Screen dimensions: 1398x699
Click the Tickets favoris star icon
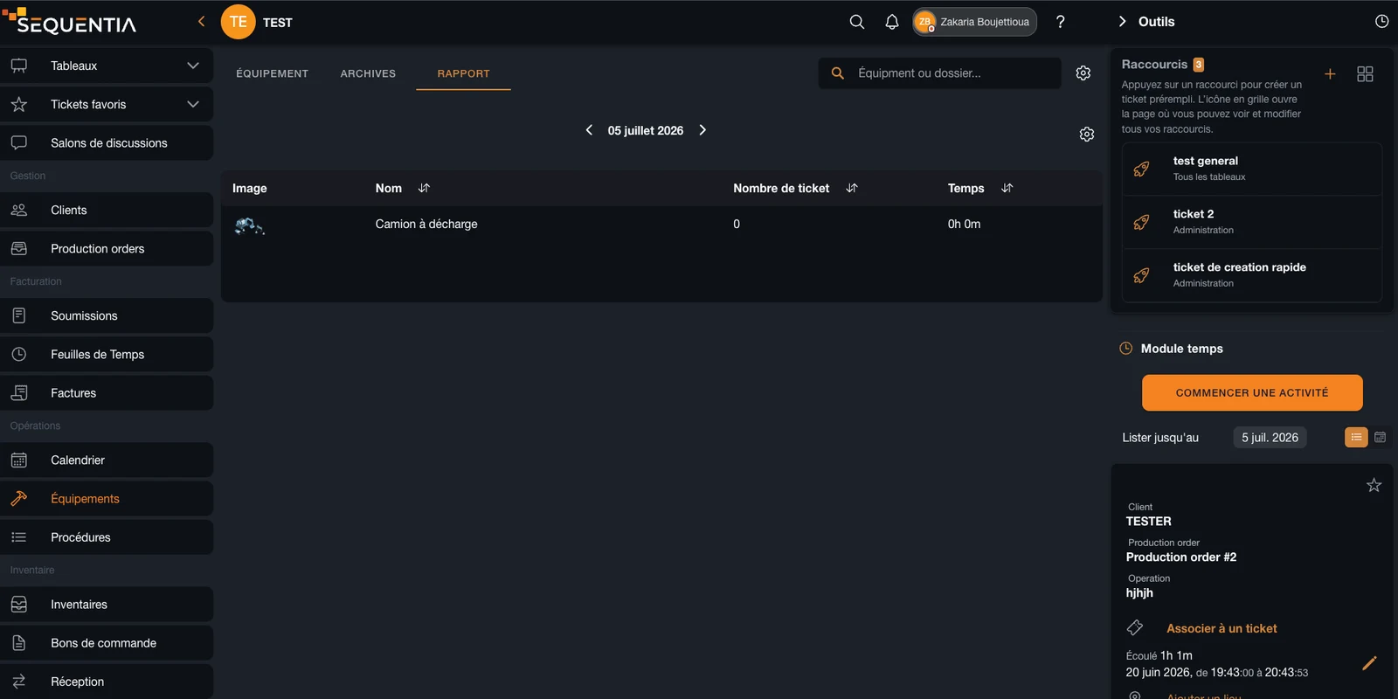(19, 104)
